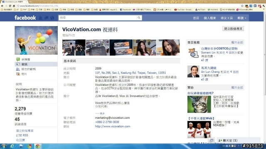Open first photo strip thumbnail
266x149 pixels.
click(74, 48)
